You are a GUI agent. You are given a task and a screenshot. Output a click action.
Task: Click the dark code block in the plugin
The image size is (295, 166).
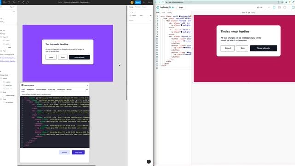[x=55, y=122]
